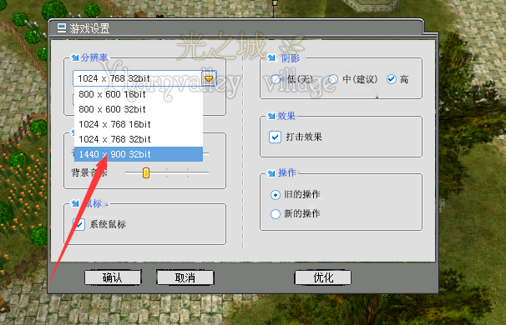
Task: Set shadow to 中(建议) medium
Action: pos(333,79)
